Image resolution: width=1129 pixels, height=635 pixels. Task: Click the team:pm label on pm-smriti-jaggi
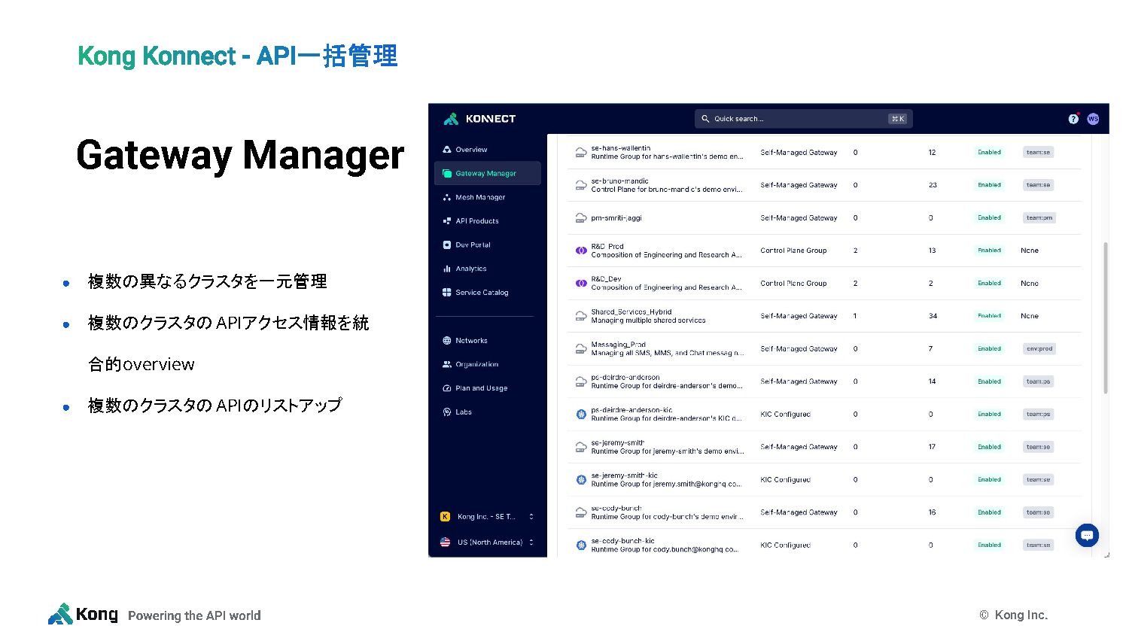pyautogui.click(x=1039, y=218)
